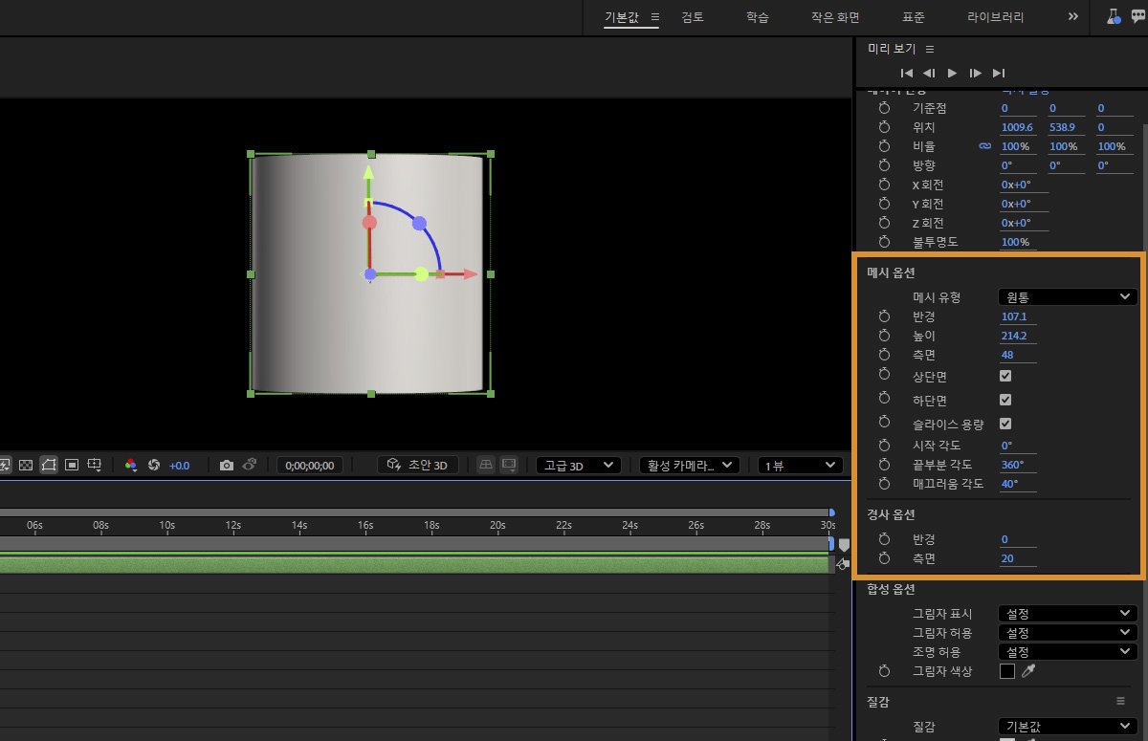Click the stopwatch for 방향
1148x741 pixels.
pyautogui.click(x=884, y=165)
